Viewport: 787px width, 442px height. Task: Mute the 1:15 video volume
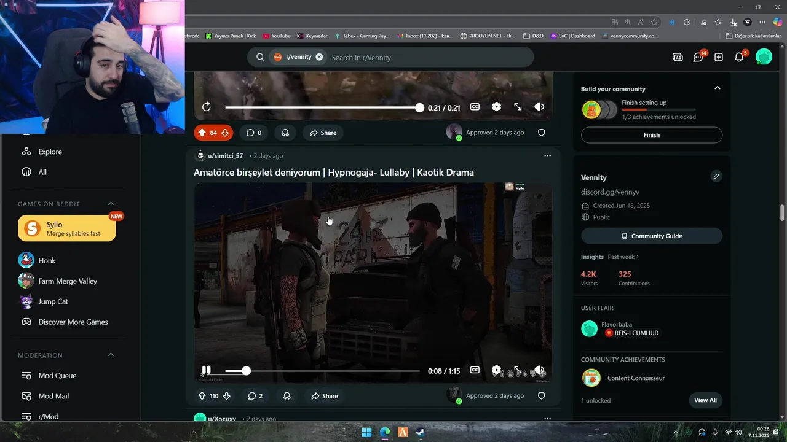(539, 370)
